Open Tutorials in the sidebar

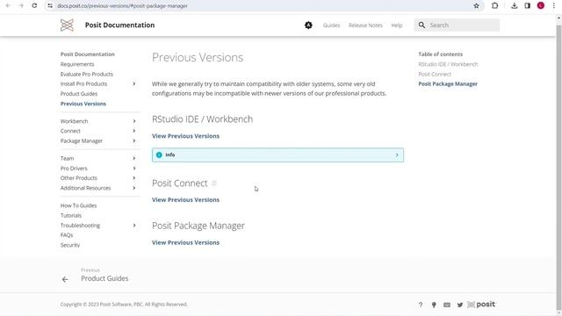[x=70, y=215]
